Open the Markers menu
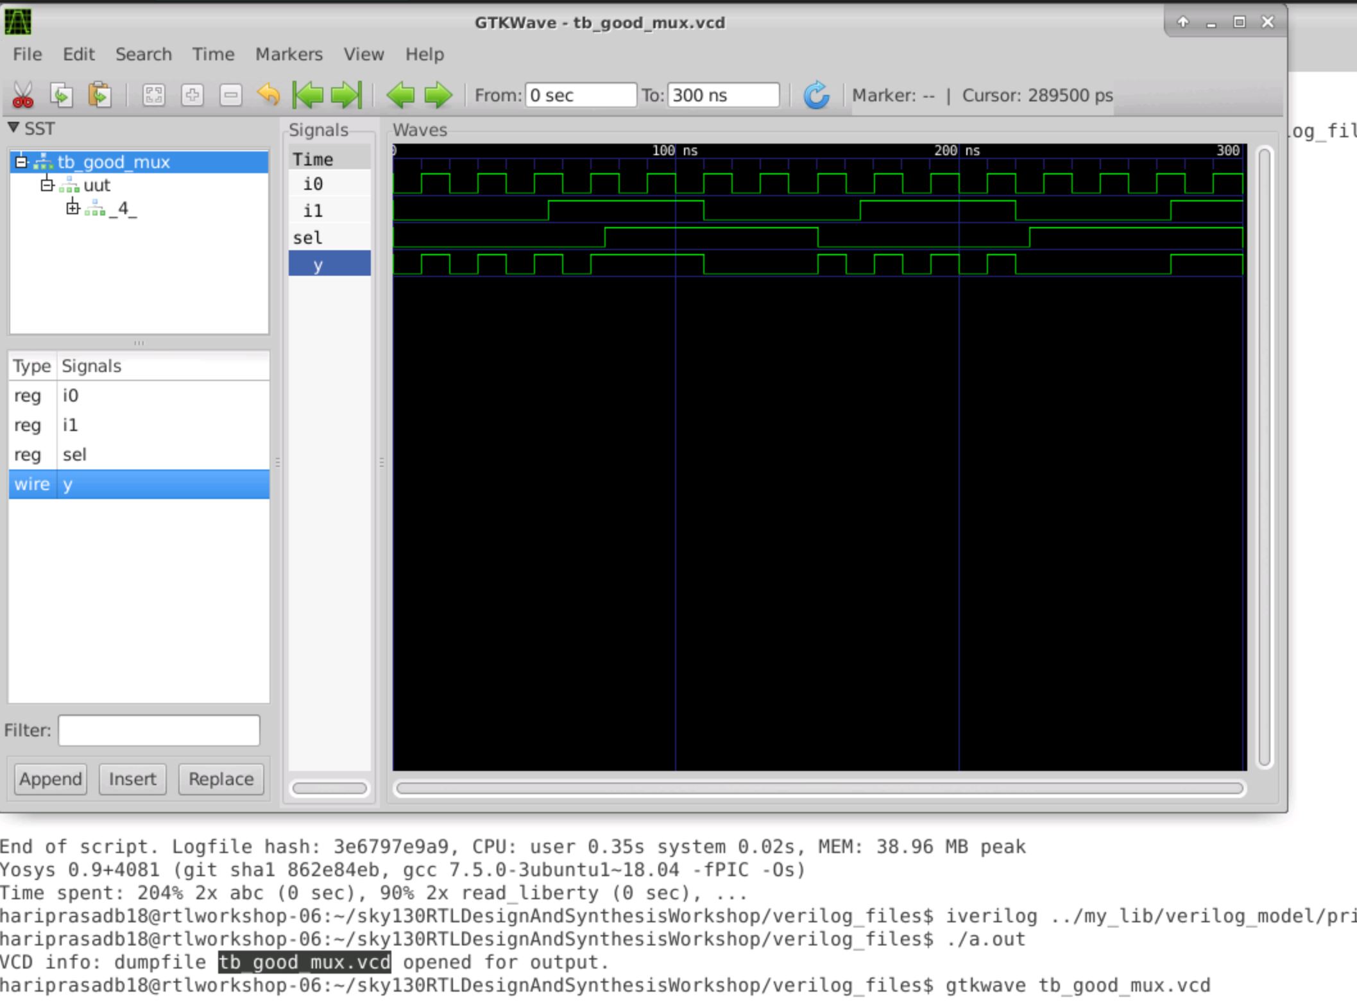The width and height of the screenshot is (1357, 1007). click(x=289, y=54)
